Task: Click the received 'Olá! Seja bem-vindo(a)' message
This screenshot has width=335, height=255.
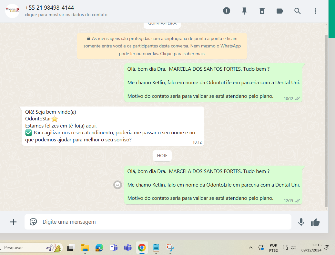Action: [113, 126]
